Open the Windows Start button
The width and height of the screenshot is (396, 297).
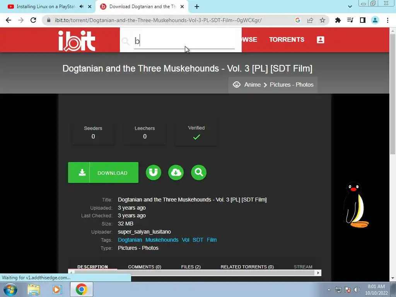click(x=10, y=289)
